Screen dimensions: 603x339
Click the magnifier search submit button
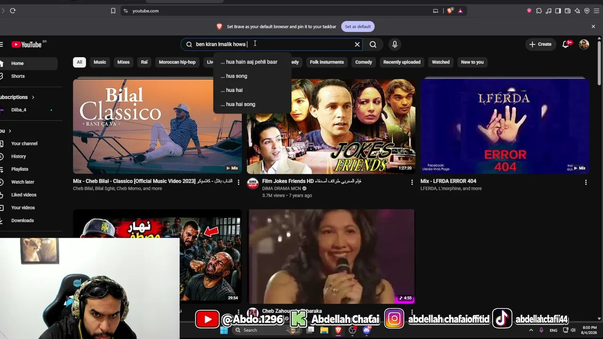pyautogui.click(x=373, y=44)
